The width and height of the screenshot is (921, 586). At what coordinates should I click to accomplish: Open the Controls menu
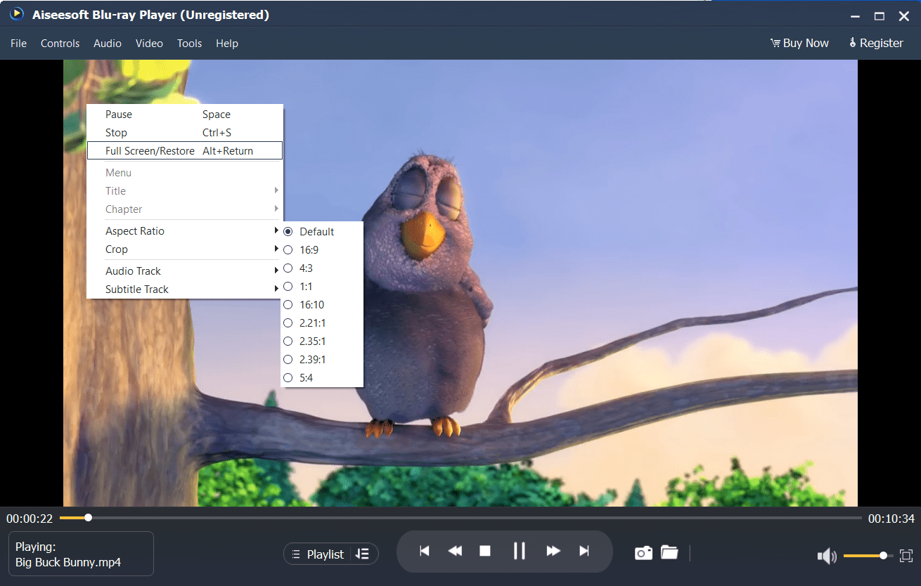click(x=60, y=43)
